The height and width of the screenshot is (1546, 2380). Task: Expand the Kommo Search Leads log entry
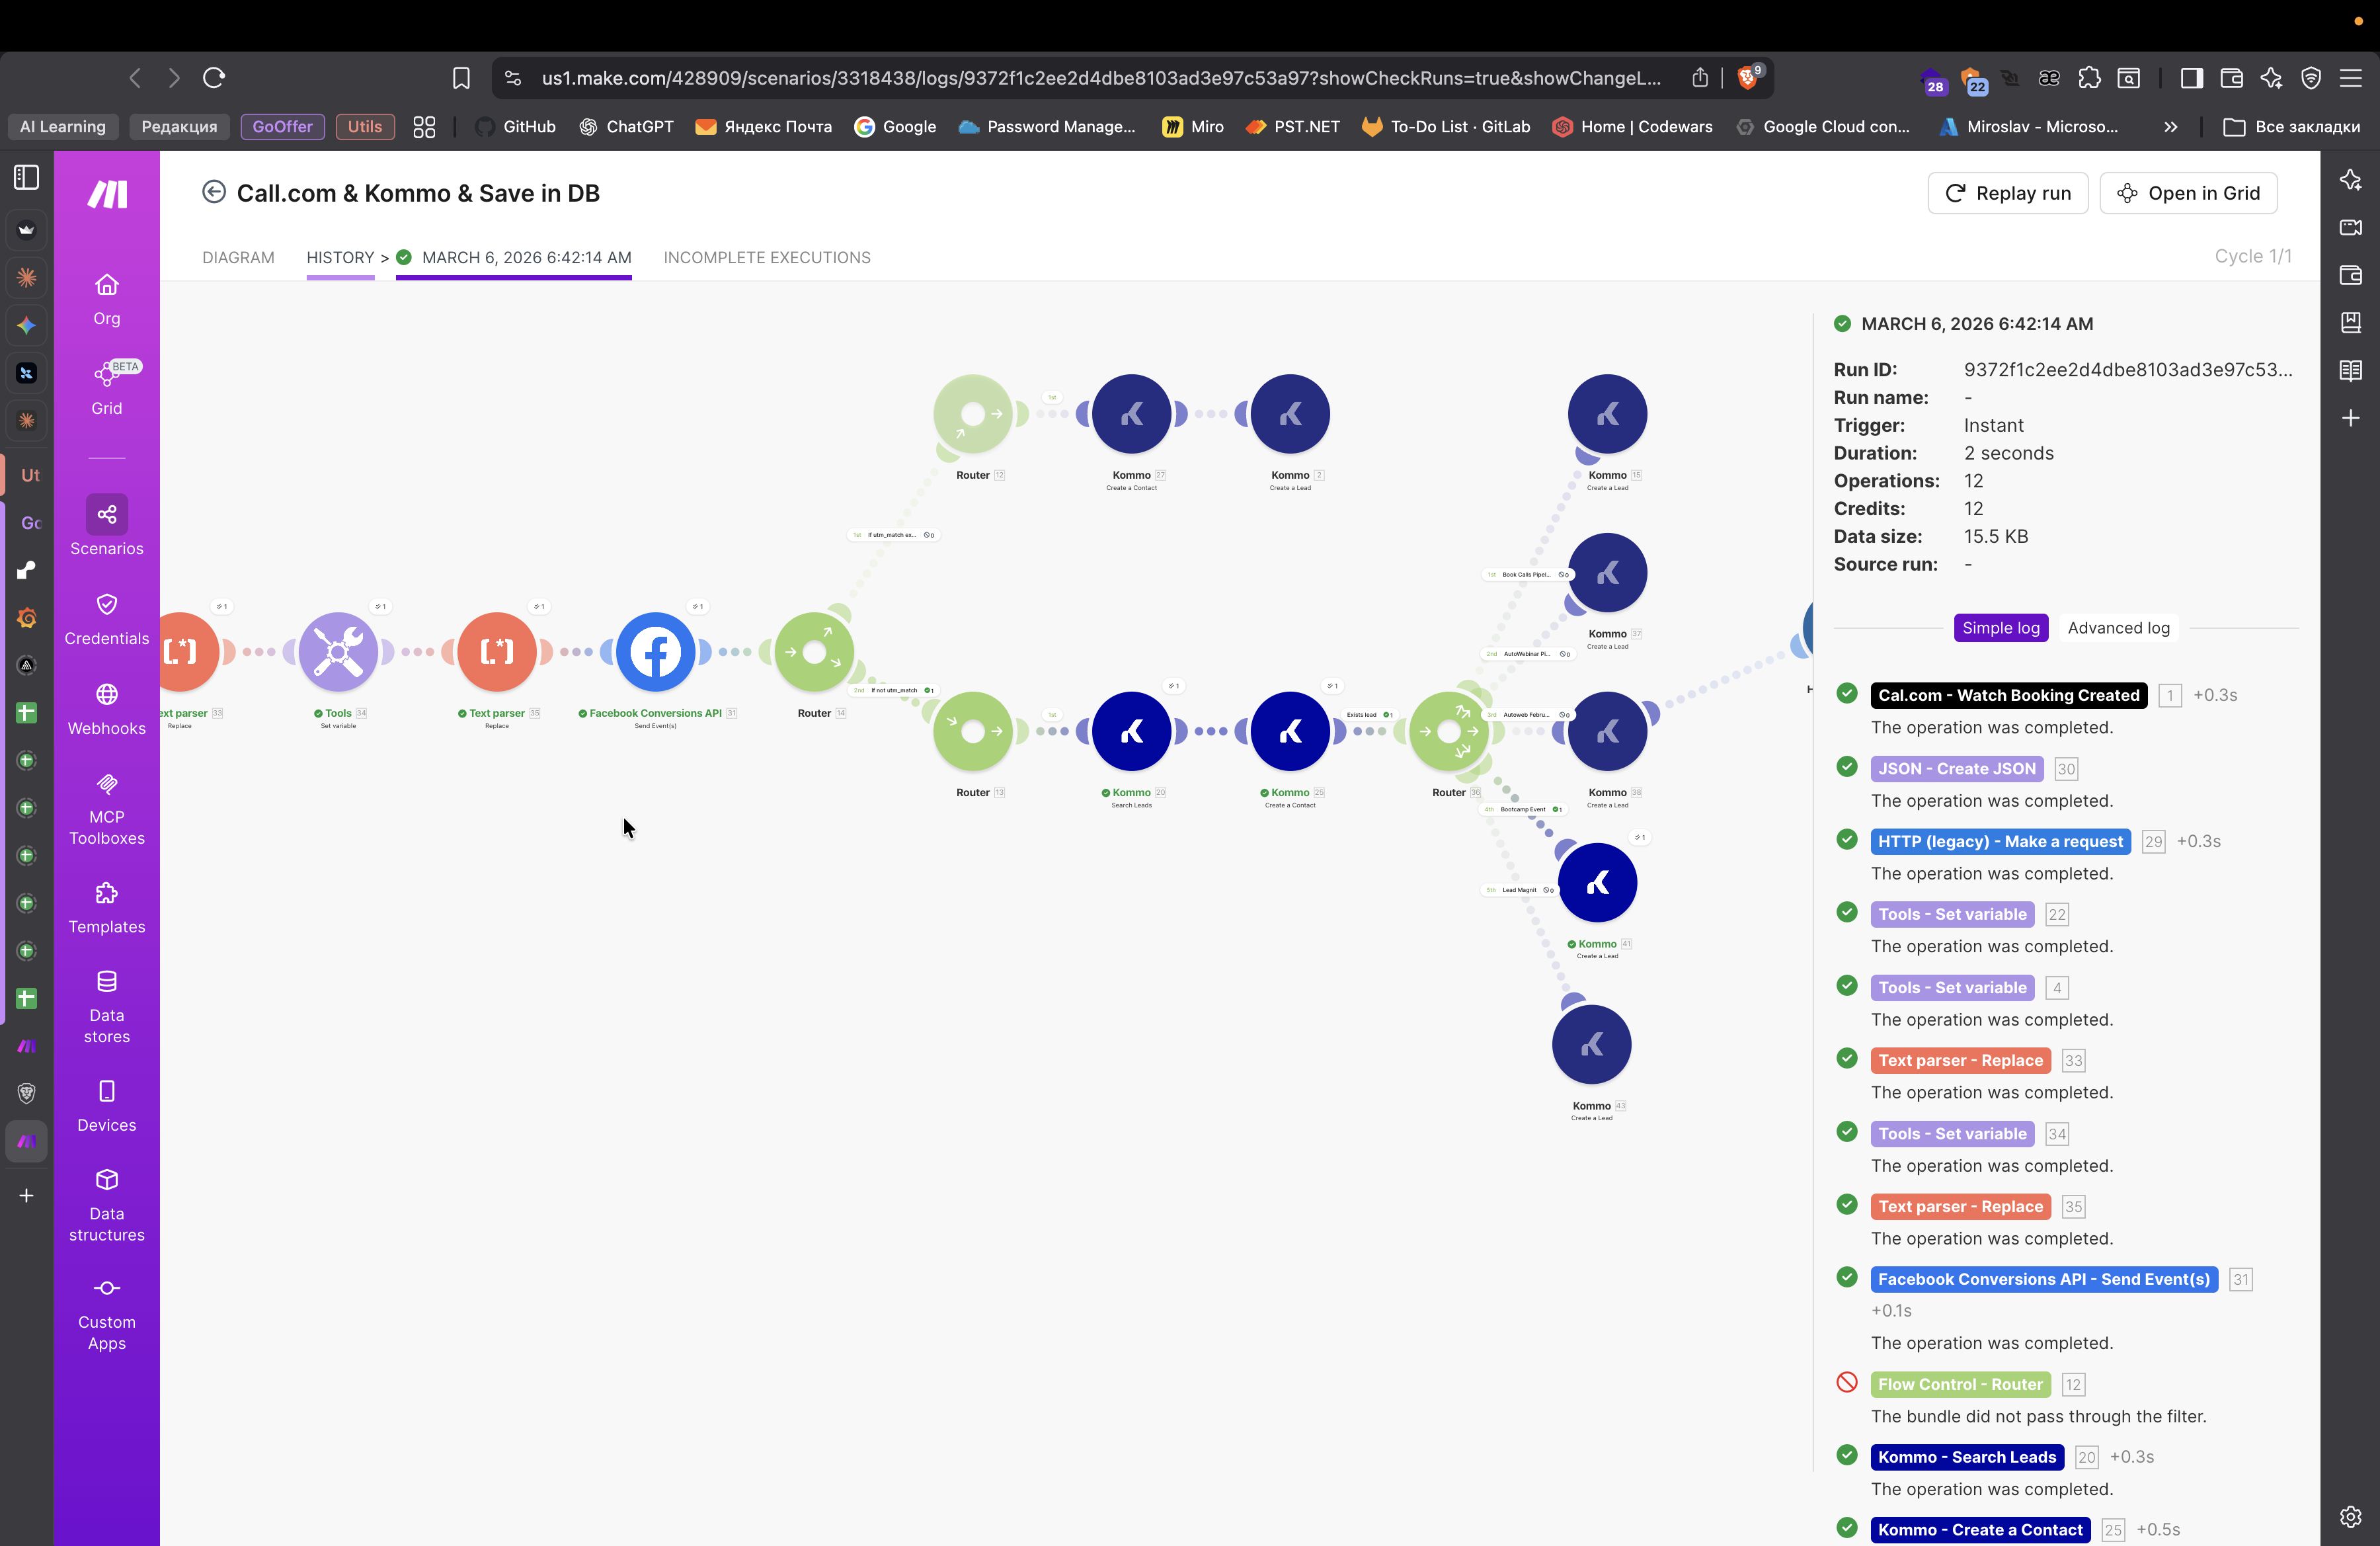[x=1966, y=1457]
